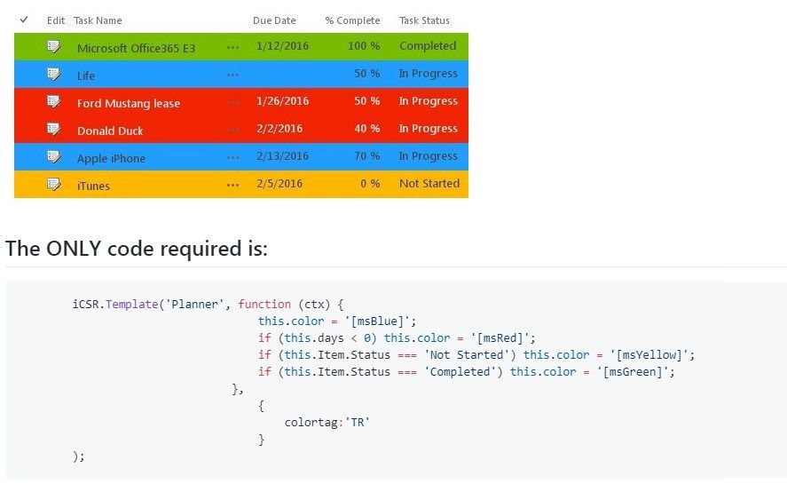Toggle select-all checkmark in list header
The height and width of the screenshot is (484, 787).
[x=24, y=20]
